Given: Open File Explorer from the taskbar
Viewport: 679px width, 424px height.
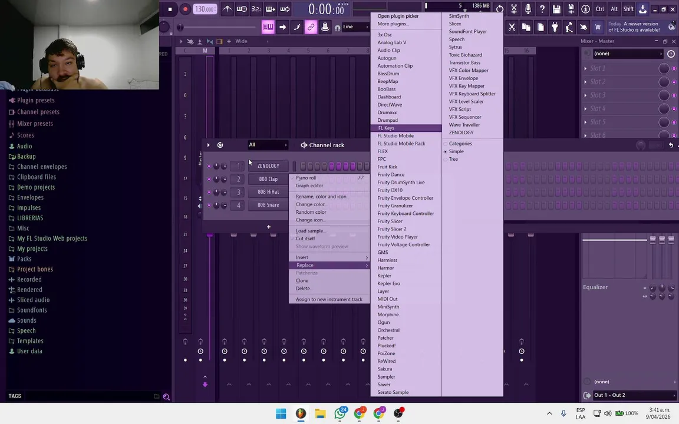Looking at the screenshot, I should (320, 413).
